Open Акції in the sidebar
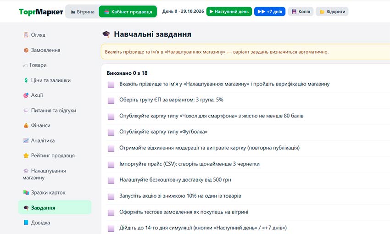 click(55, 95)
